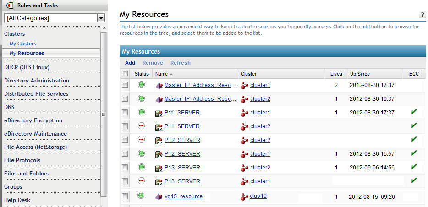This screenshot has height=207, width=428.
Task: Expand the Clusters category
Action: click(15, 34)
